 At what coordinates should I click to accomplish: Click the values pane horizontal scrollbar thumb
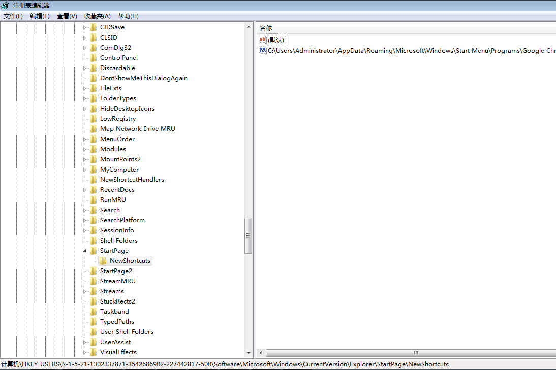point(411,353)
